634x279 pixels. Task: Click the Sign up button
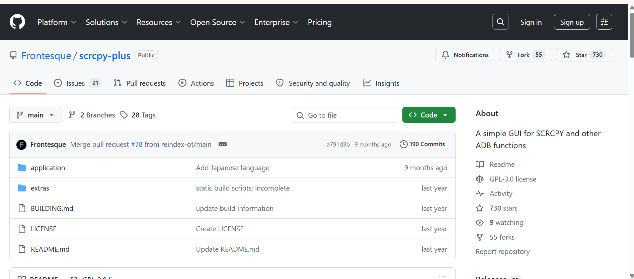572,22
